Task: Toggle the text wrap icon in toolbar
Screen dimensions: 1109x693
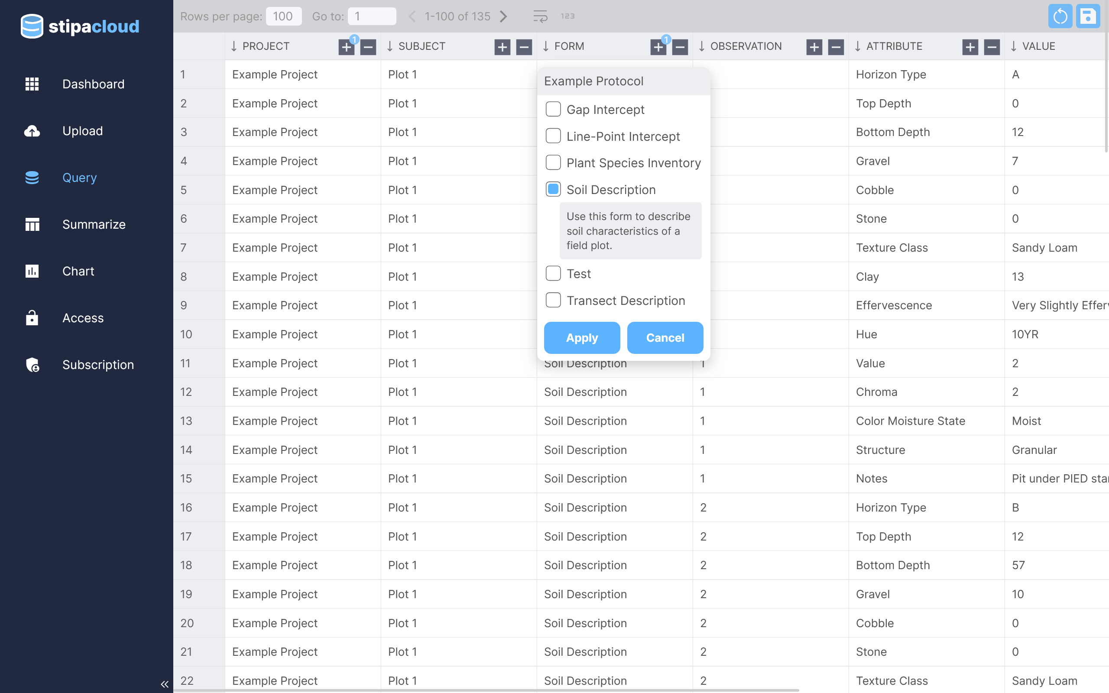Action: [x=540, y=16]
